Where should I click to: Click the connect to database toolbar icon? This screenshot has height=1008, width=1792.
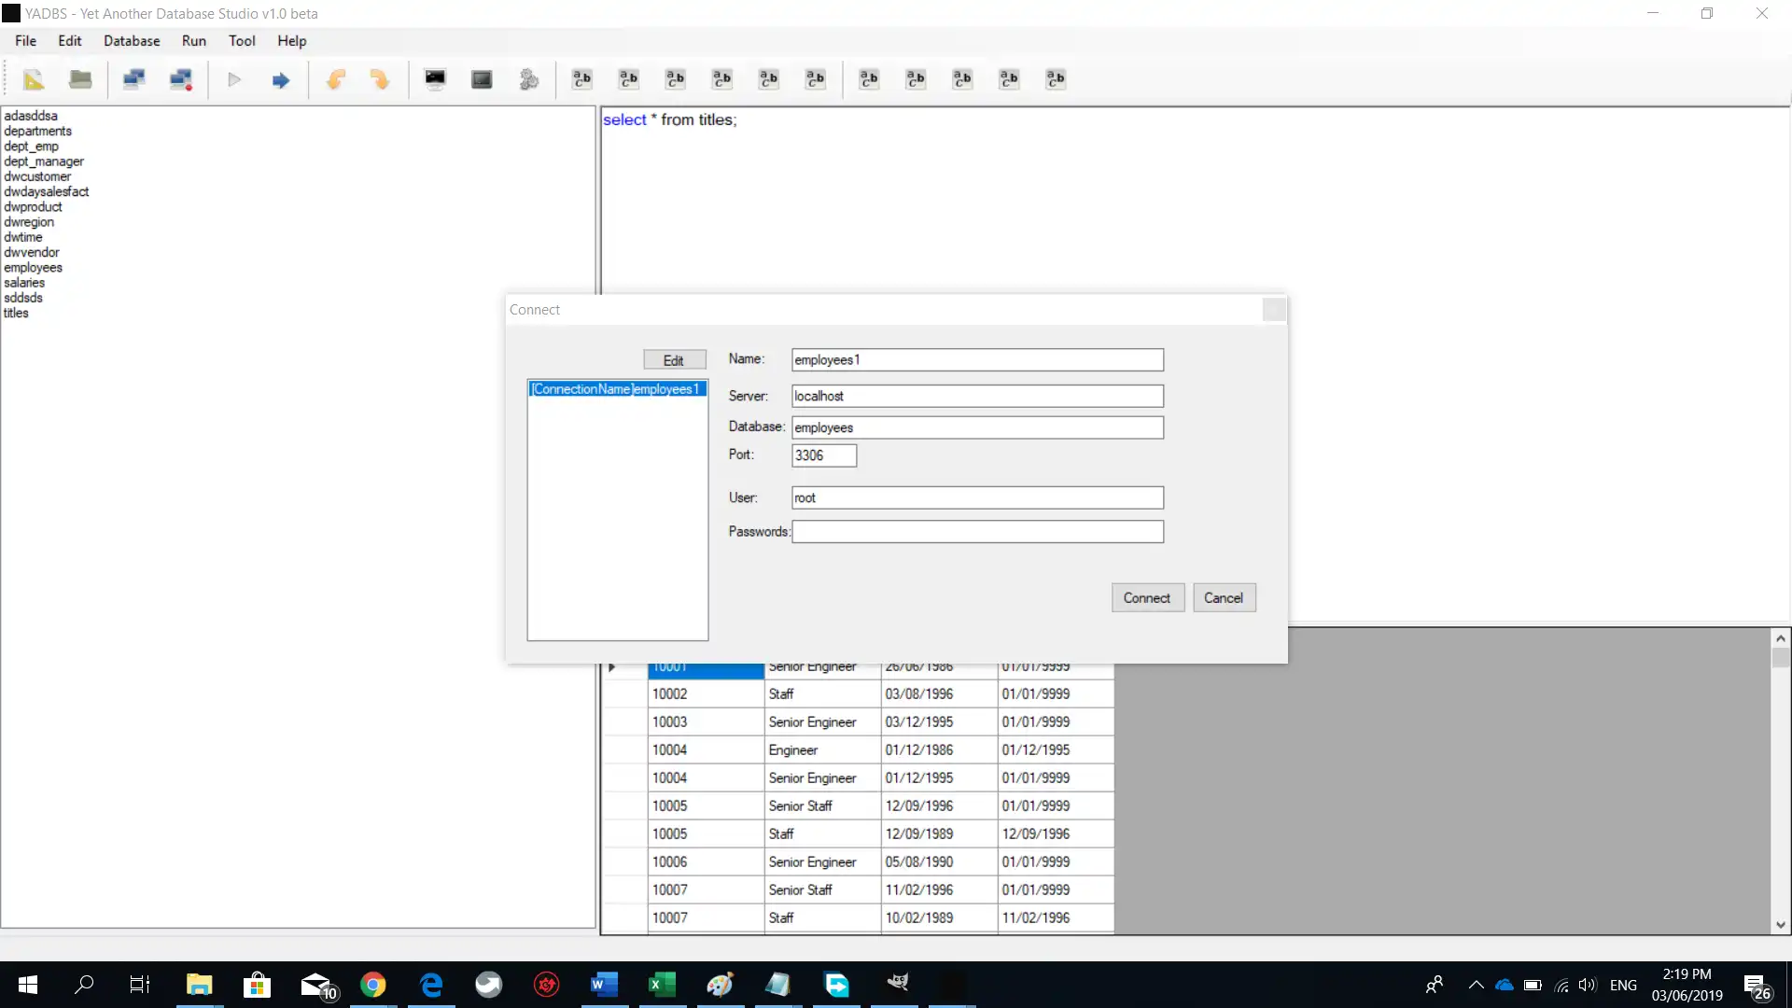click(134, 79)
